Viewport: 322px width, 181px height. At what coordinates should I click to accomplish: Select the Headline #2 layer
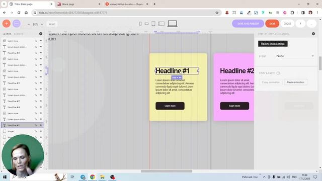(x=14, y=101)
